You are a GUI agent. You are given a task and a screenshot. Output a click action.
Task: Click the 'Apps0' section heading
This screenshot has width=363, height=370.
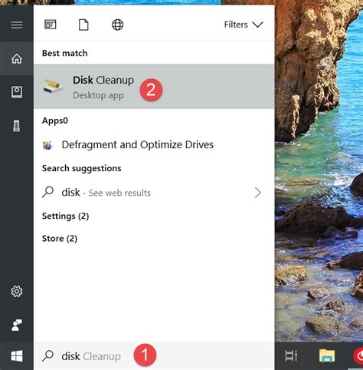tap(55, 121)
